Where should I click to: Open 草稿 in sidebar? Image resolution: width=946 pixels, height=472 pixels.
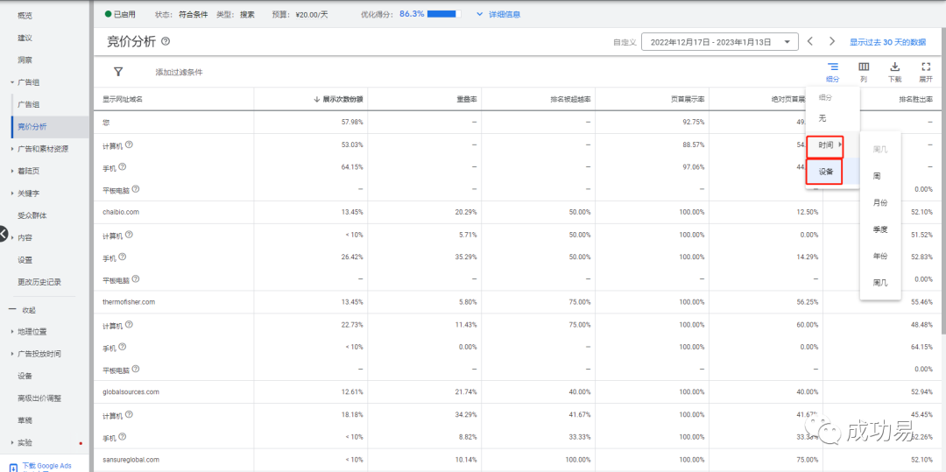coord(25,420)
